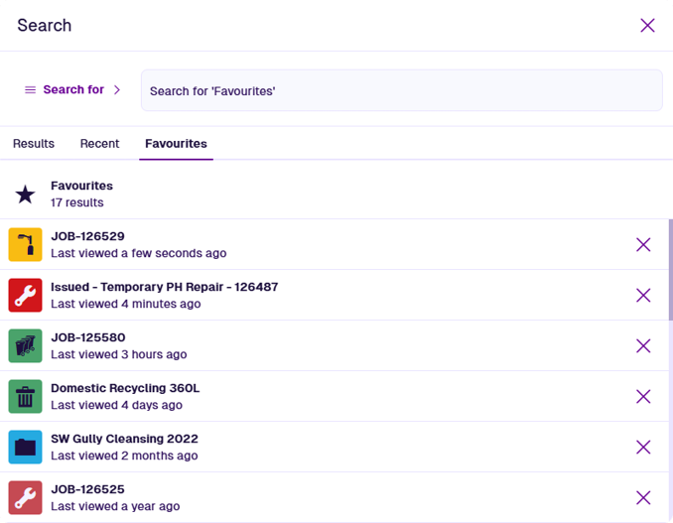Select the Favourites tab
Image resolution: width=673 pixels, height=523 pixels.
pos(176,144)
